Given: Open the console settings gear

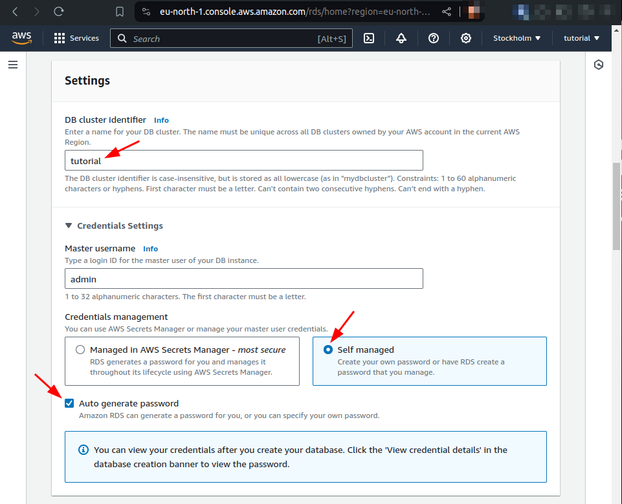Looking at the screenshot, I should point(466,38).
